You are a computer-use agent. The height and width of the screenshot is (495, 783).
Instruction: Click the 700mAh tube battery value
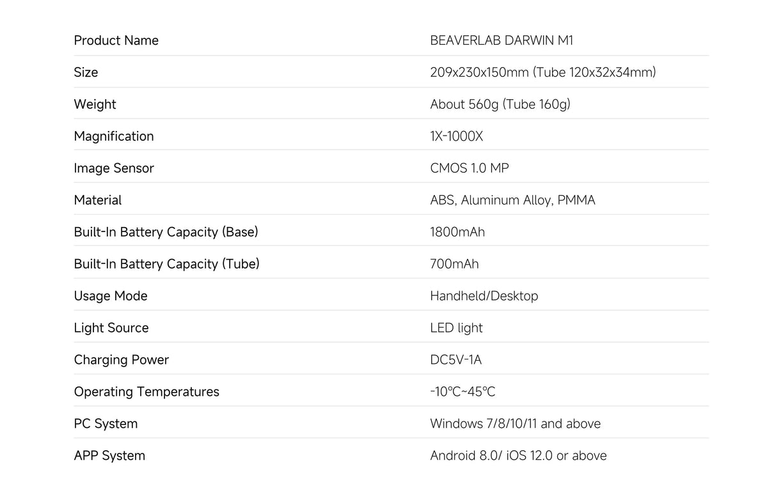454,264
